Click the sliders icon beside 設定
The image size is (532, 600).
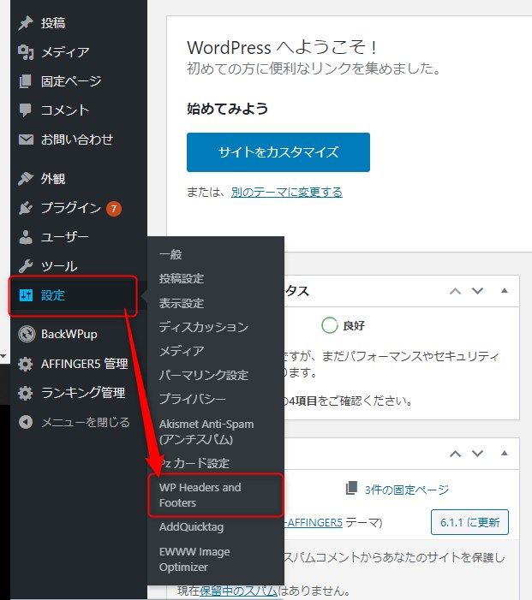tap(26, 295)
